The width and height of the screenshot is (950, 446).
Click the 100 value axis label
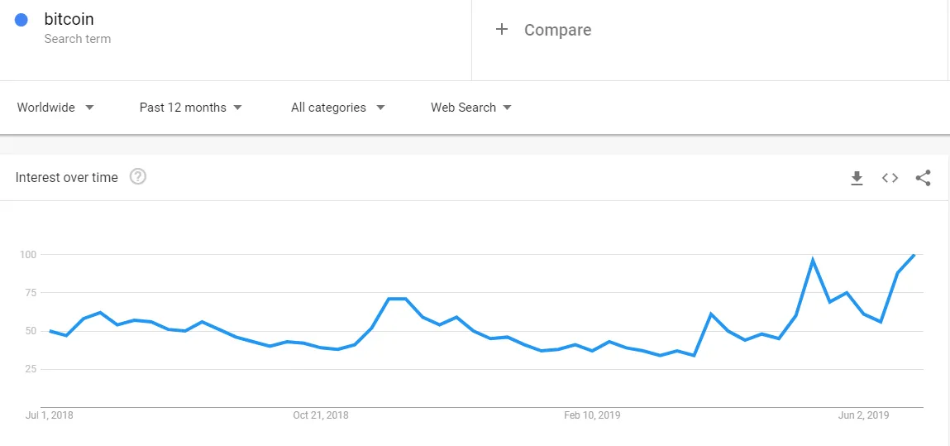tap(29, 254)
